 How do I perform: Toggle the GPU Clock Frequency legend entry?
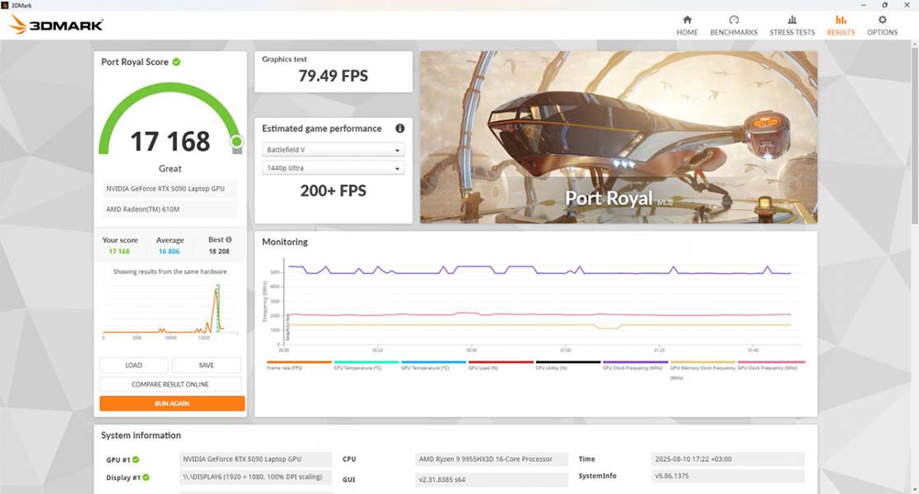point(766,369)
